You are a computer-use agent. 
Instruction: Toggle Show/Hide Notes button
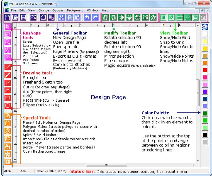(195, 17)
